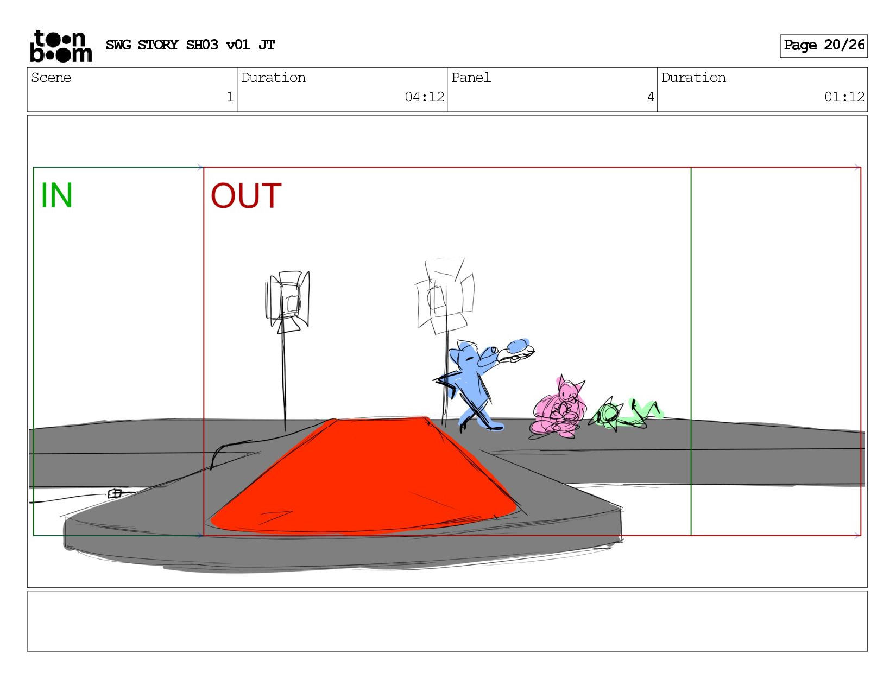Click the 'Page 20/26' box
This screenshot has height=692, width=896.
pyautogui.click(x=823, y=46)
